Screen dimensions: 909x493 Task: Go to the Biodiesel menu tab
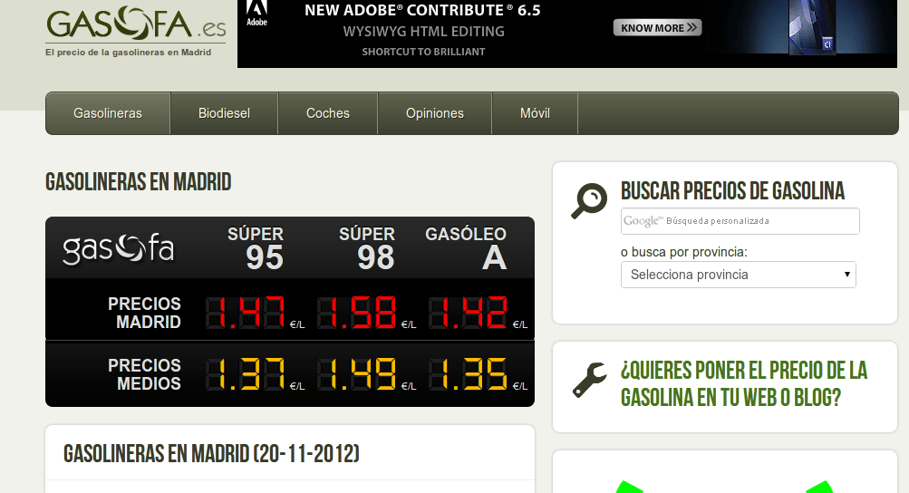pos(224,113)
